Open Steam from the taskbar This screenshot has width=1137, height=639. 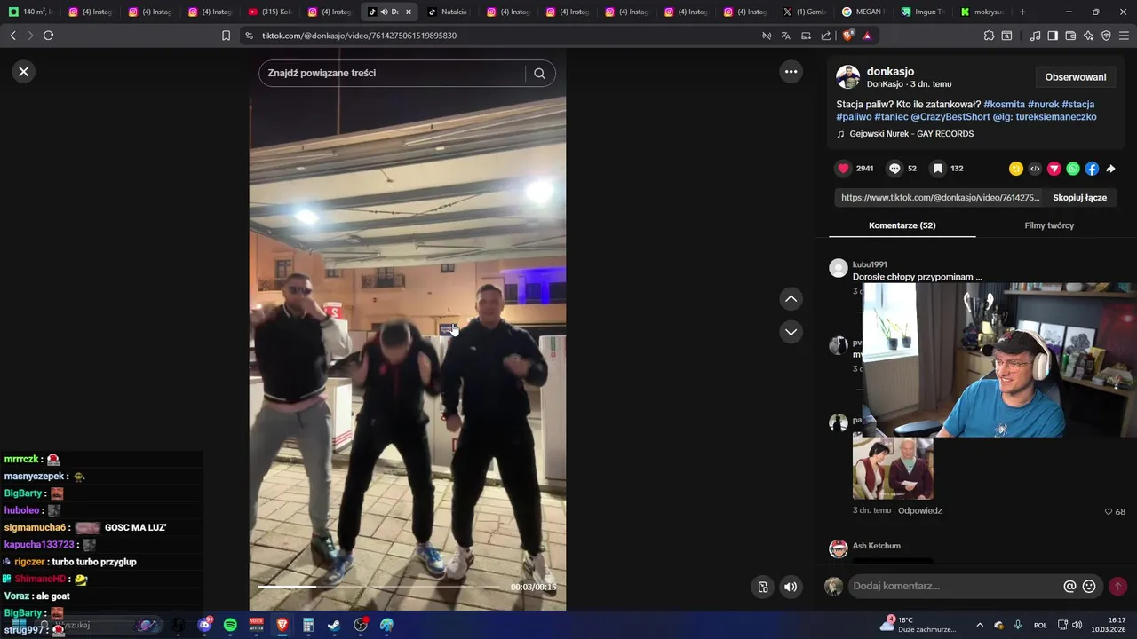click(334, 625)
